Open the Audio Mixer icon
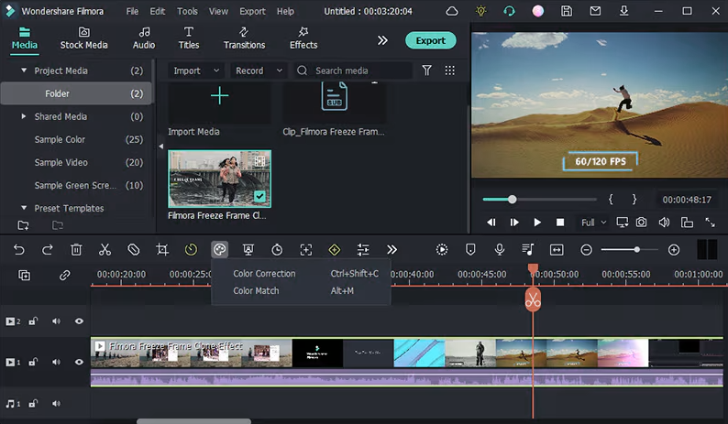This screenshot has width=728, height=424. tap(528, 250)
